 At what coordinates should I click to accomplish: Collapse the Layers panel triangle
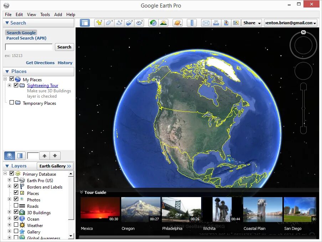[x=7, y=166]
